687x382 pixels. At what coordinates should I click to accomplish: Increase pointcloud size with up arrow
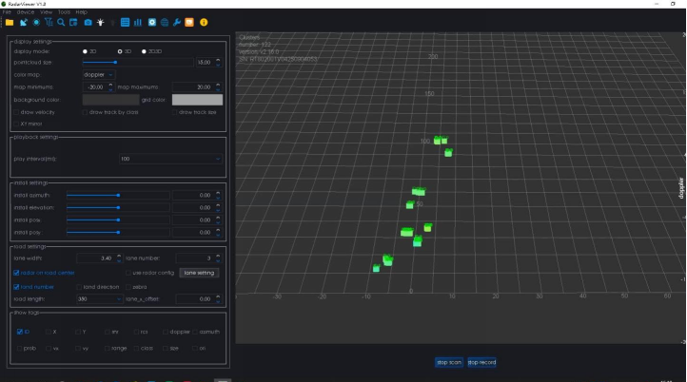tap(218, 61)
